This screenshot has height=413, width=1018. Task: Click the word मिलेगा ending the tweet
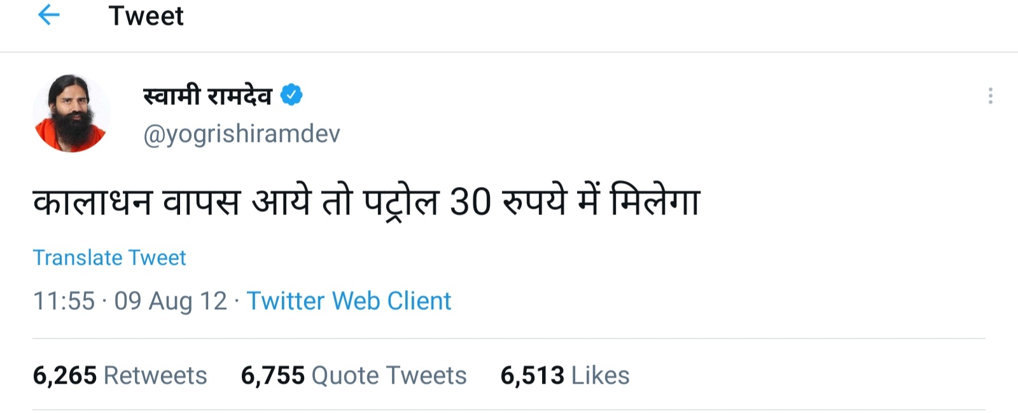[655, 201]
